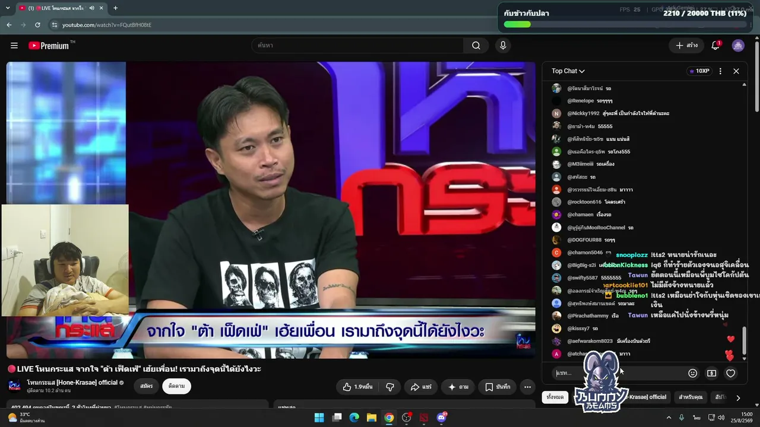Click chat user @Nickky1992

(583, 113)
